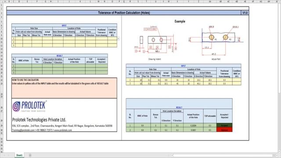The height and width of the screenshot is (158, 281).
Task: Click 'MMC of Hole' header in left result table
Action: point(23,61)
